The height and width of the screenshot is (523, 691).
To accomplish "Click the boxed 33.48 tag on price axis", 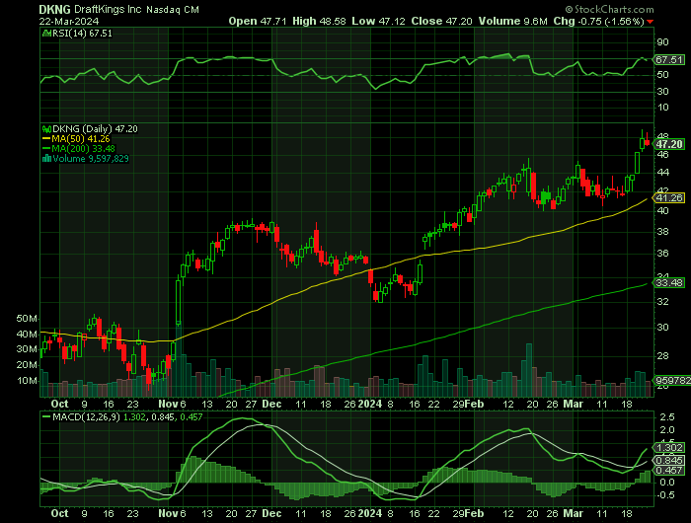I will coord(669,282).
